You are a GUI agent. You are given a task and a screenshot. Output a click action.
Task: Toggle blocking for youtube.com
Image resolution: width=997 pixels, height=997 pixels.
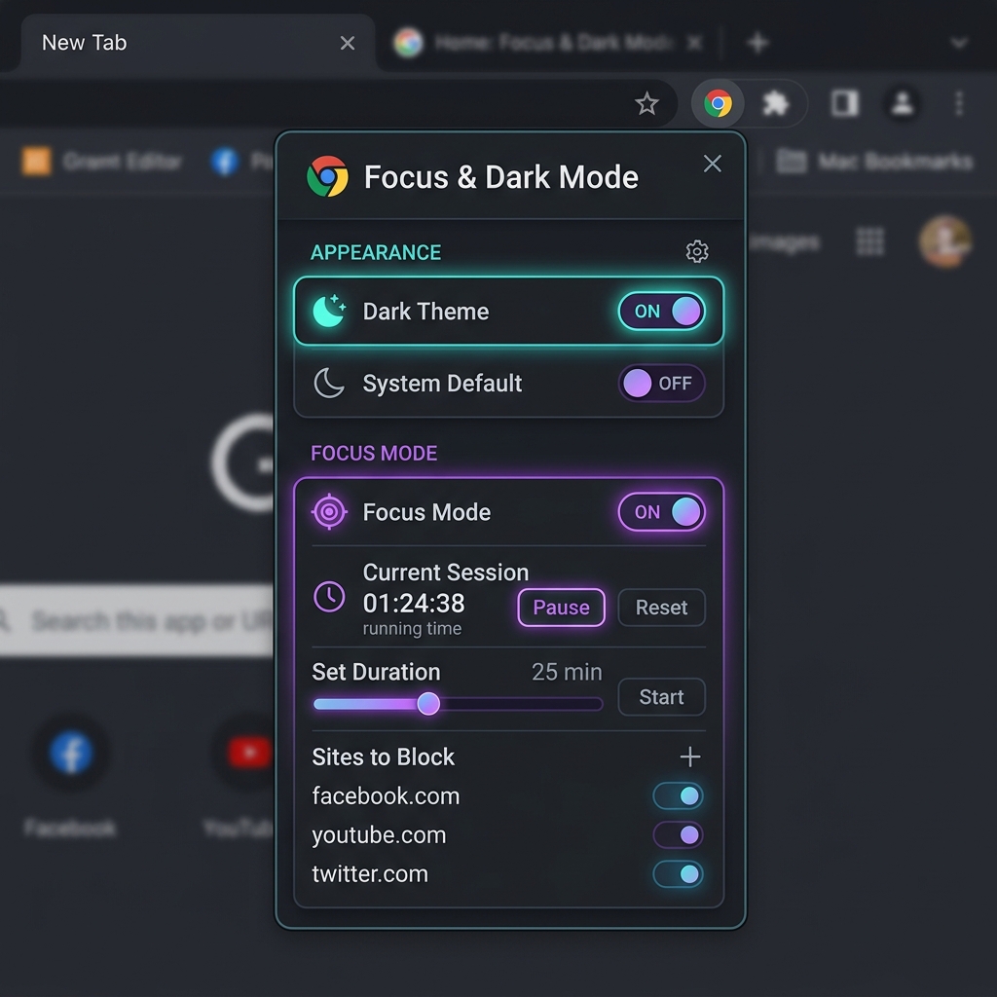(x=678, y=834)
